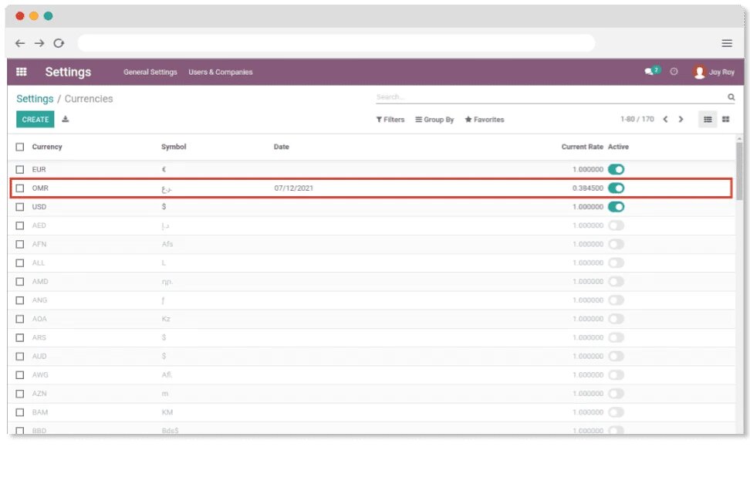750x481 pixels.
Task: Enable the AED currency active toggle
Action: tap(616, 225)
